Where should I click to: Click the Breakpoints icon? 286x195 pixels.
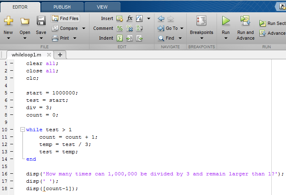(x=201, y=20)
